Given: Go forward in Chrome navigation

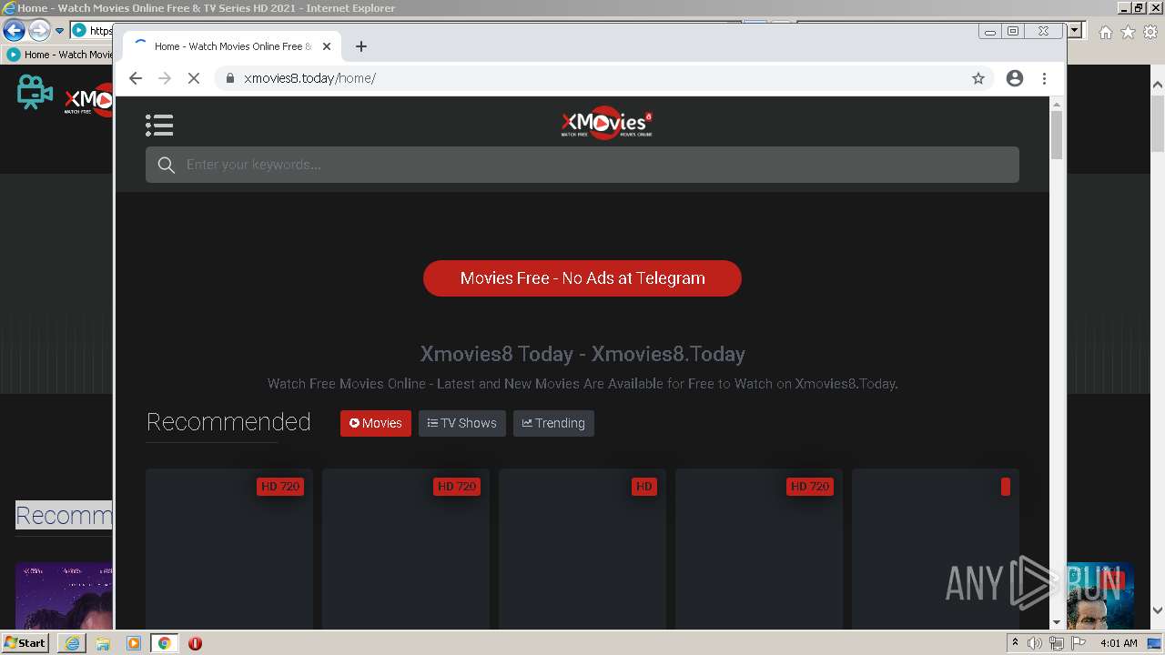Looking at the screenshot, I should click(165, 78).
